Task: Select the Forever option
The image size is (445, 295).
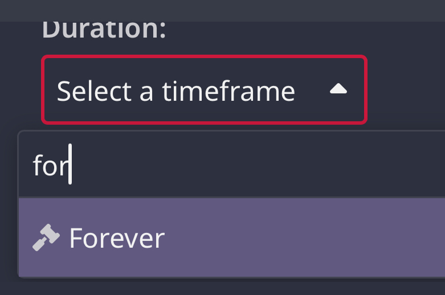Action: pos(117,238)
